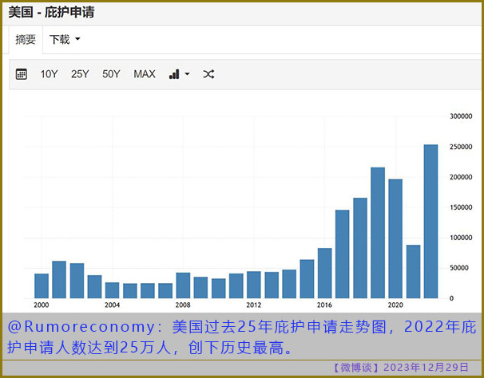Viewport: 484px width, 378px height.
Task: Select the 2012 bar in chart
Action: (x=254, y=285)
